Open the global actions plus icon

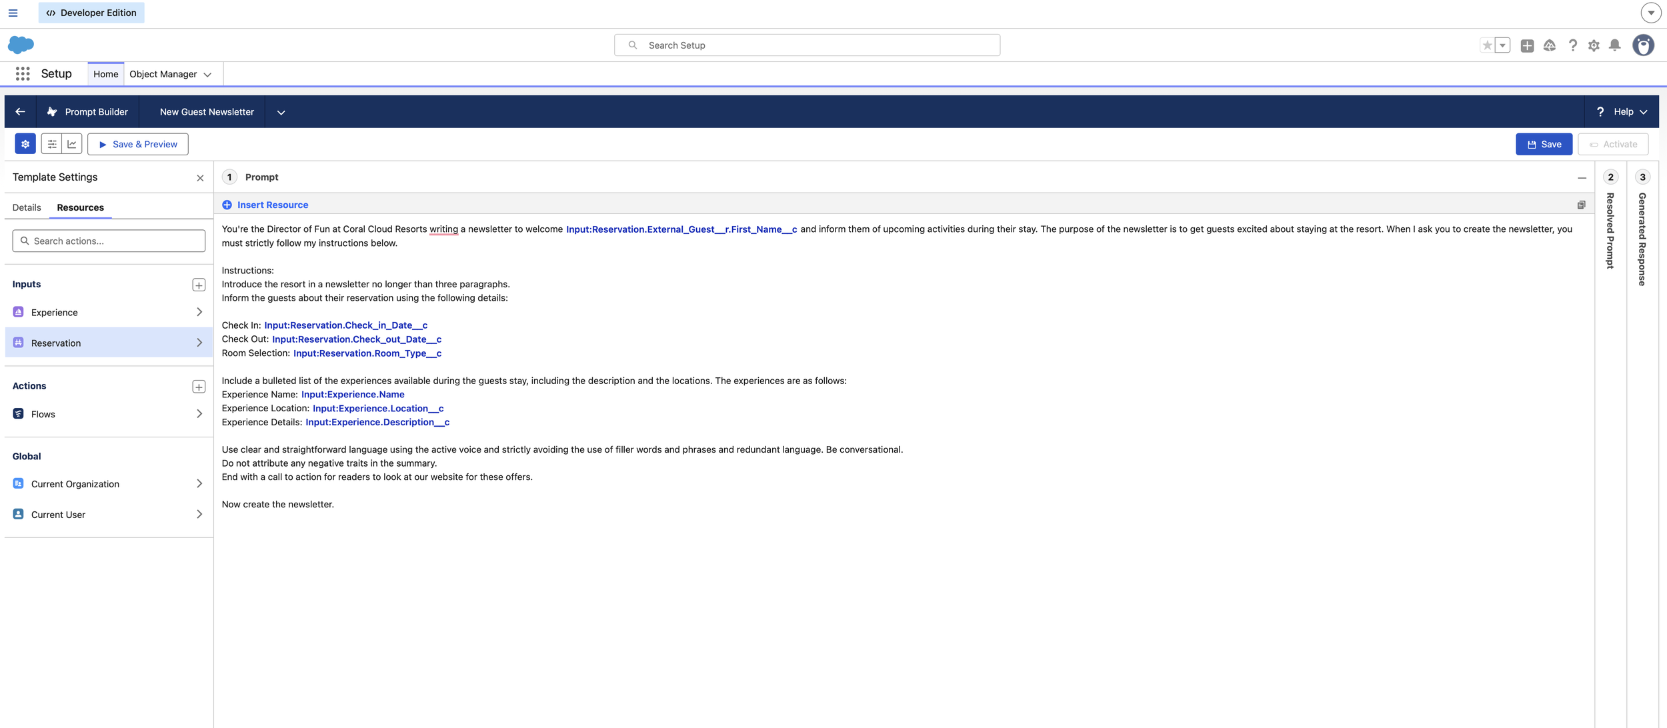1527,45
